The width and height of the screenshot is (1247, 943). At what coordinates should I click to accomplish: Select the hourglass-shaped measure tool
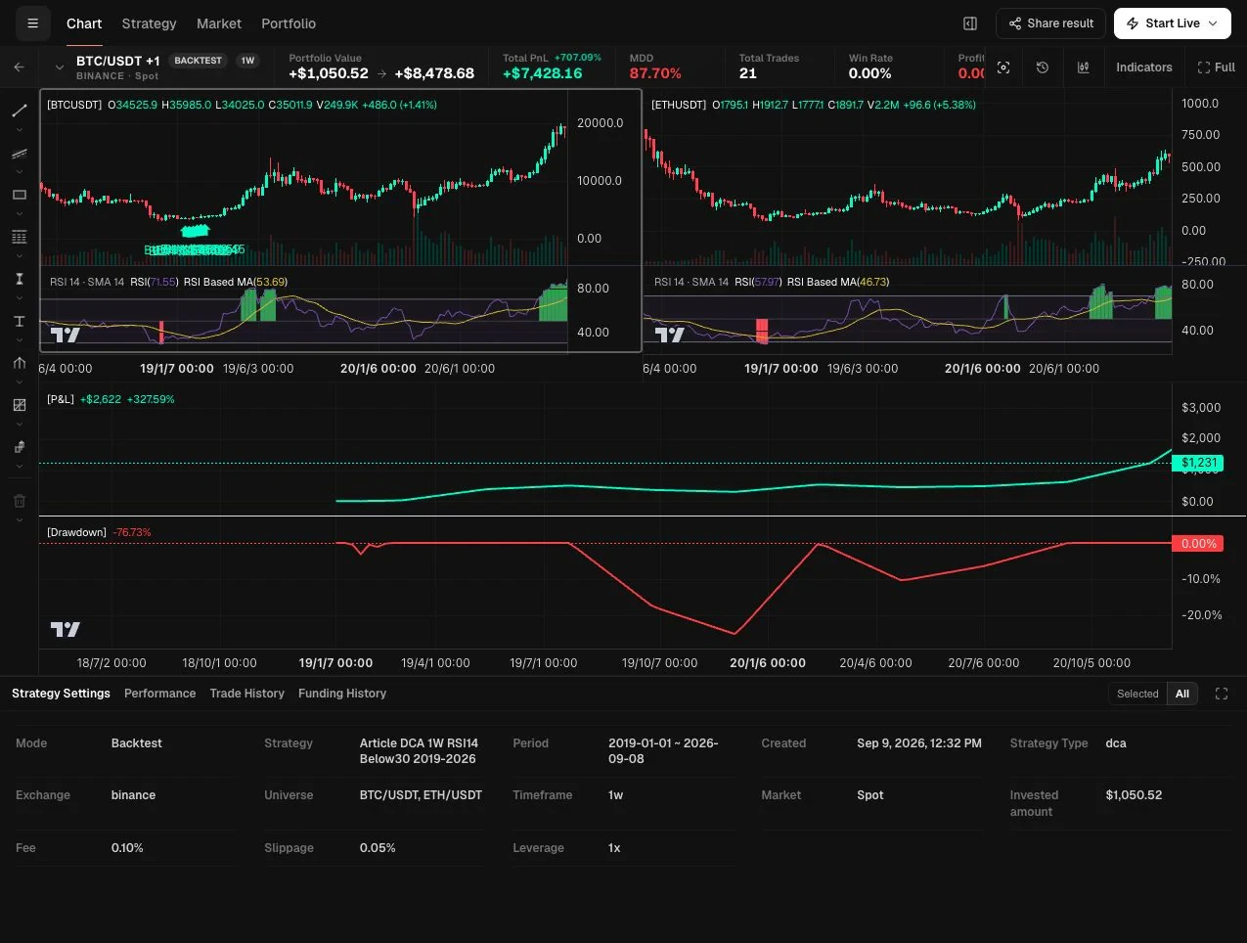(x=19, y=279)
